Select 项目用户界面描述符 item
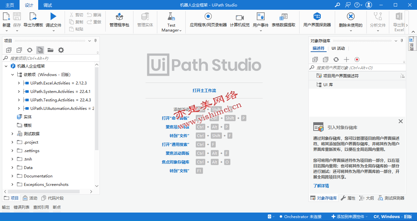 click(x=357, y=76)
